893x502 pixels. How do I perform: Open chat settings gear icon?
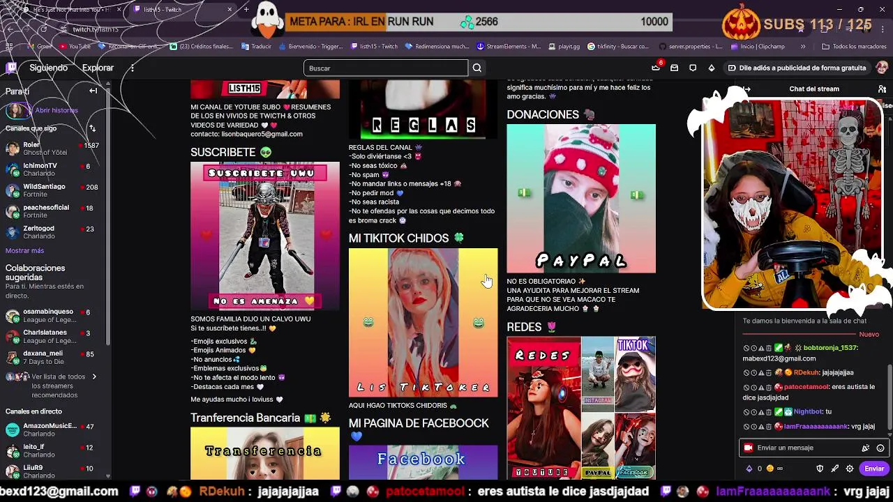coord(850,469)
